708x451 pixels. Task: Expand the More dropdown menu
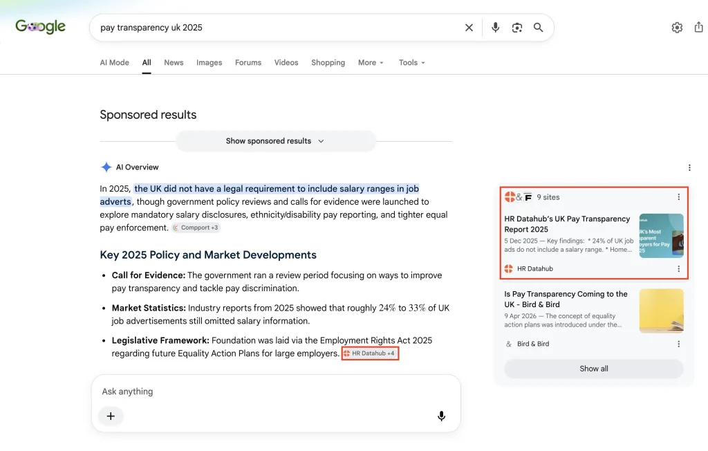371,62
